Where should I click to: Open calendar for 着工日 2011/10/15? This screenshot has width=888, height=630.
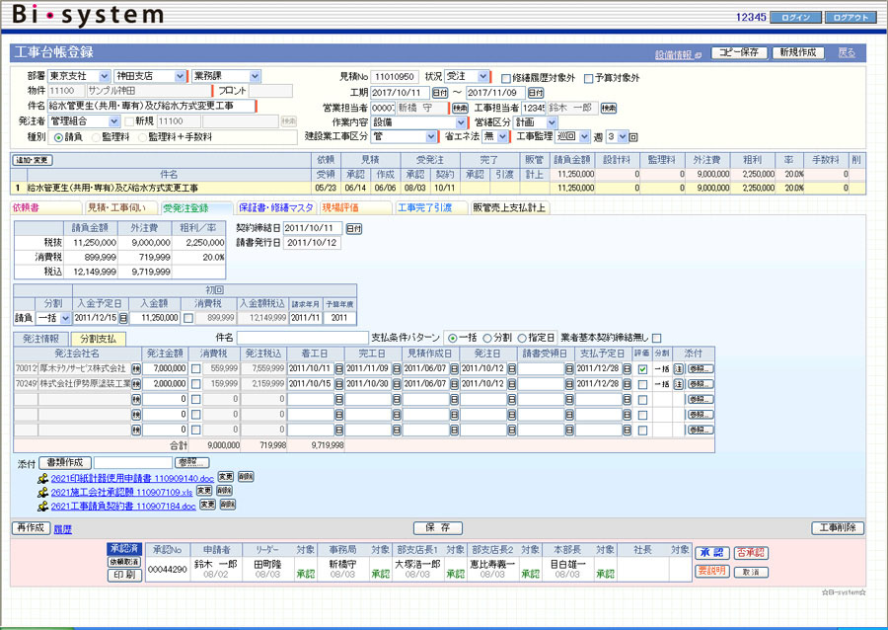(339, 384)
